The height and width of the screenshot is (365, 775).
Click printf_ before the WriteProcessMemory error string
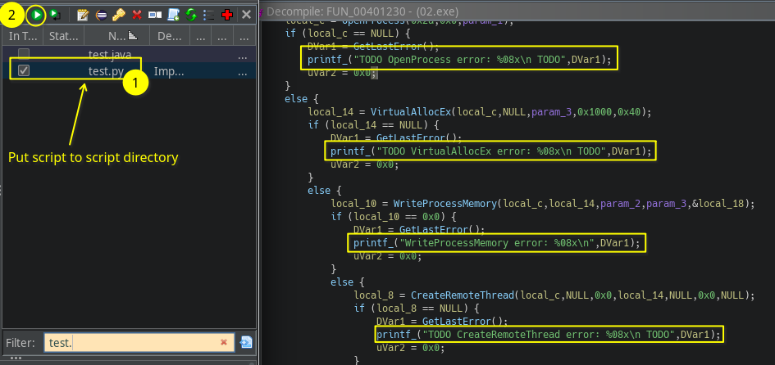click(x=374, y=243)
